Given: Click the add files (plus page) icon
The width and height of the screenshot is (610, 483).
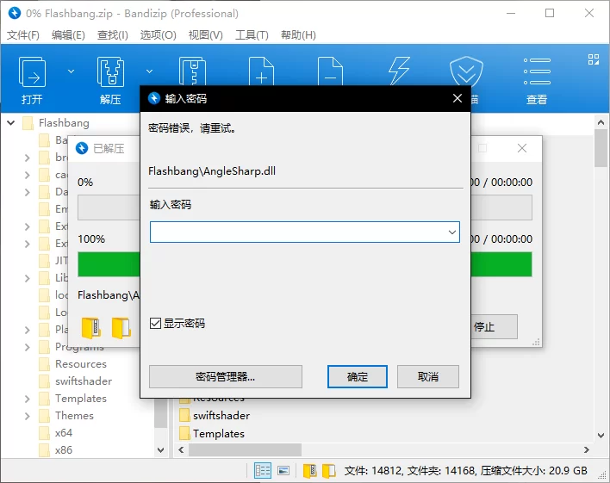Looking at the screenshot, I should coord(261,71).
